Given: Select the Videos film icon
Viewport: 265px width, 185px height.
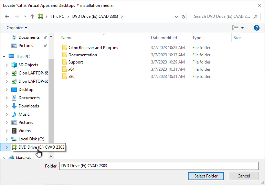Looking at the screenshot, I should (x=14, y=131).
